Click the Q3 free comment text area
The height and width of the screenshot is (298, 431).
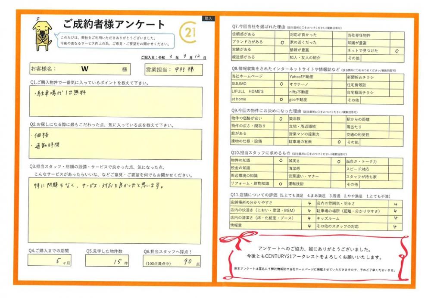tap(115, 210)
